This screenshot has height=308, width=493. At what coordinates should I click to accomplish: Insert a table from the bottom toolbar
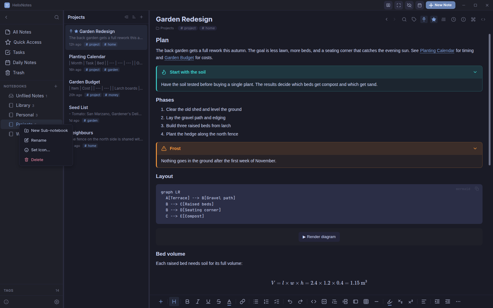click(x=366, y=302)
